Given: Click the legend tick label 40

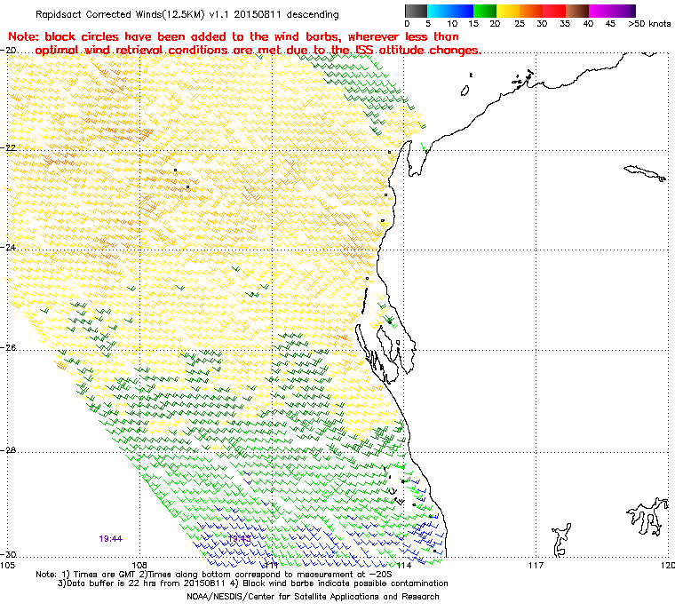Looking at the screenshot, I should click(x=588, y=24).
